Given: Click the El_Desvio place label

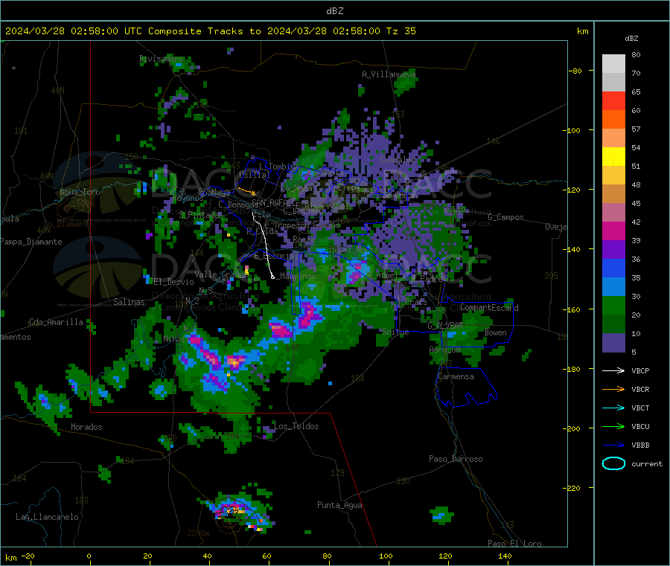Looking at the screenshot, I should pyautogui.click(x=173, y=282).
